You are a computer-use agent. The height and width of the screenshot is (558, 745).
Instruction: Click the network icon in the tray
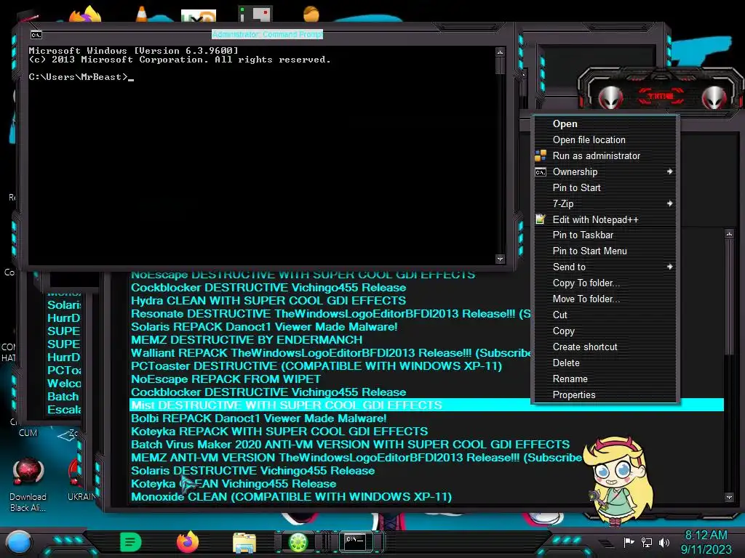click(647, 542)
